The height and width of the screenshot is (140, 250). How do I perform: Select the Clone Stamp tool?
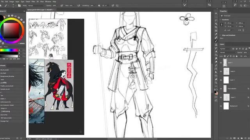tap(216, 45)
